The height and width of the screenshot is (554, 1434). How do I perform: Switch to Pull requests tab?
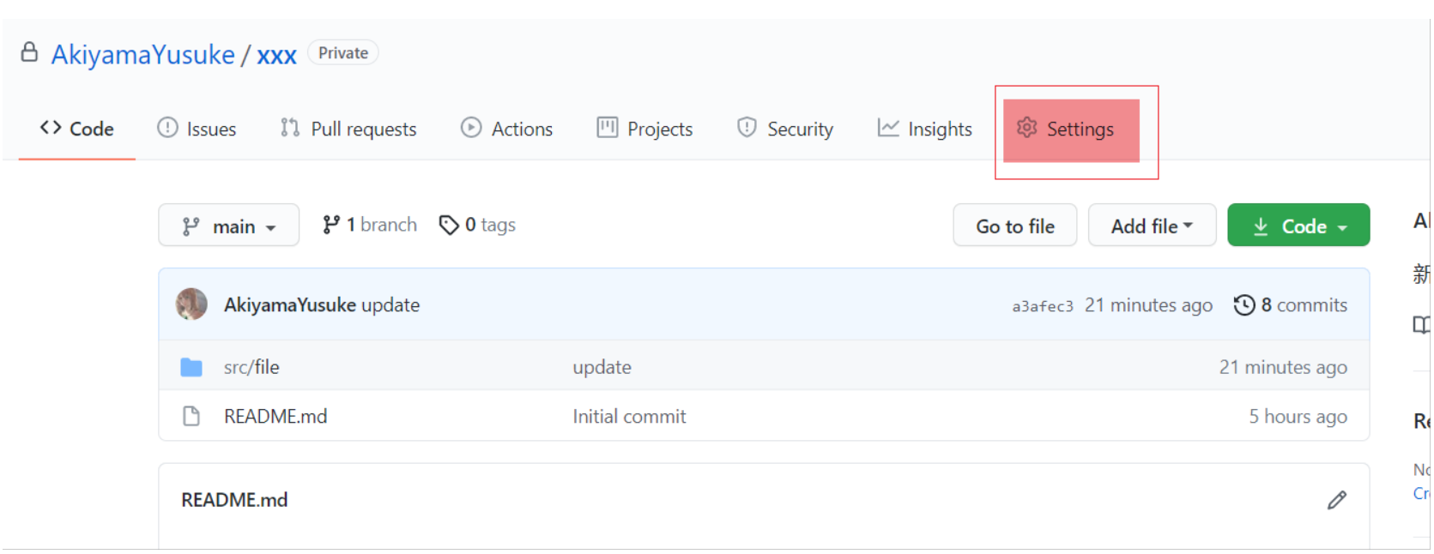tap(348, 129)
